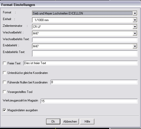Click the Werkzeuganzahl im Magazin label
The image size is (141, 129).
(x=20, y=100)
